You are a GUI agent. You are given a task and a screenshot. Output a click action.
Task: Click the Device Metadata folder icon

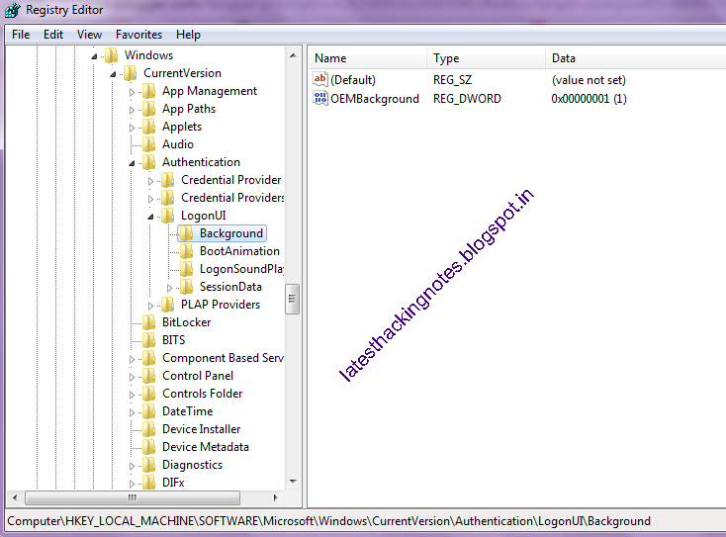tap(148, 447)
